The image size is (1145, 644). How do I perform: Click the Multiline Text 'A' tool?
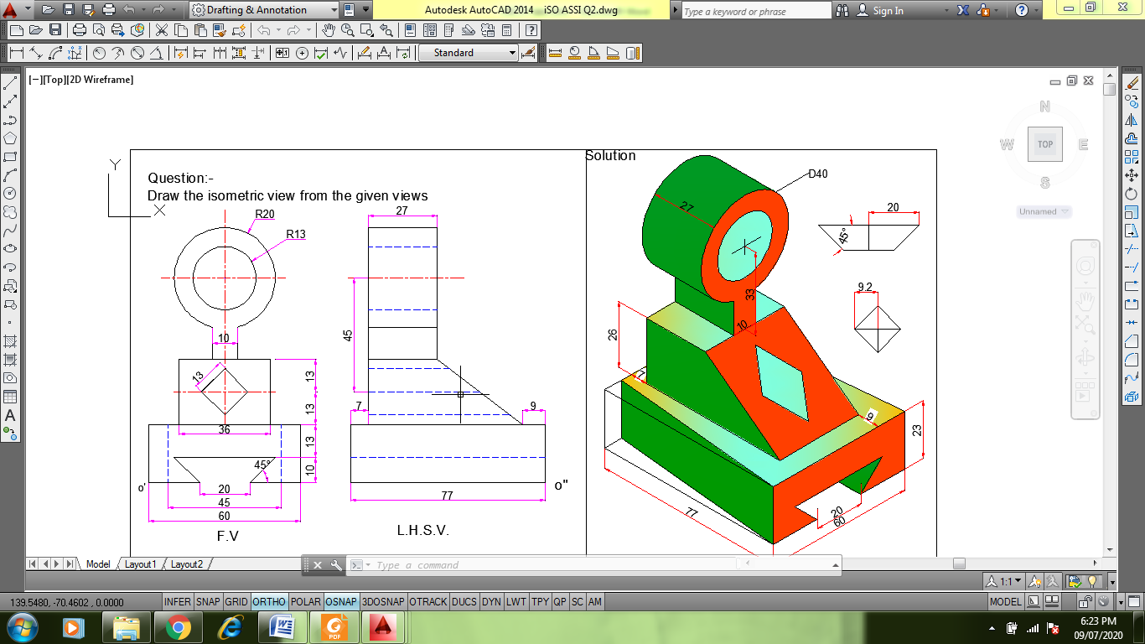tap(10, 415)
